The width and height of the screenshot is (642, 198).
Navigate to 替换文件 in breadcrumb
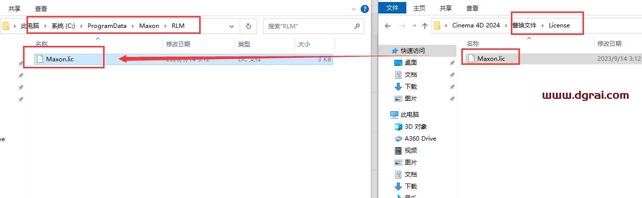(525, 25)
